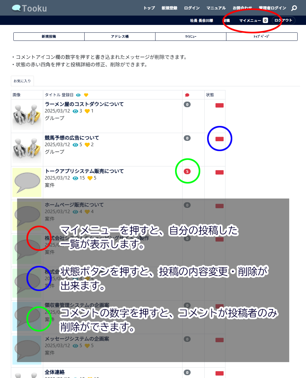Screen dimensions: 306x378
Task: Click the ログアウト button
Action: click(284, 21)
